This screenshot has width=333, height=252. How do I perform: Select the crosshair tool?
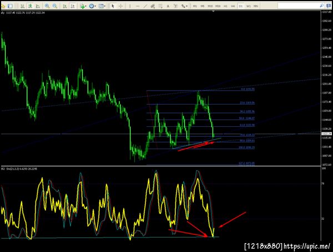[x=120, y=6]
